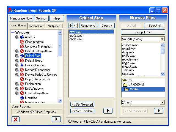Viewport: 176px width, 132px height.
Task: Click the file list scrollbar thumb
Action: [x=163, y=51]
